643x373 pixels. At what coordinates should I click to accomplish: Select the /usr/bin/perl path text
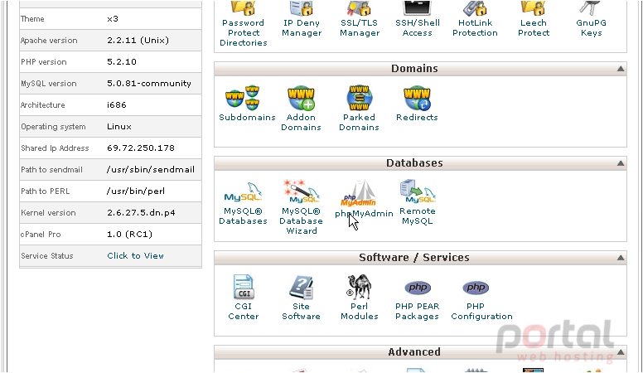point(136,191)
